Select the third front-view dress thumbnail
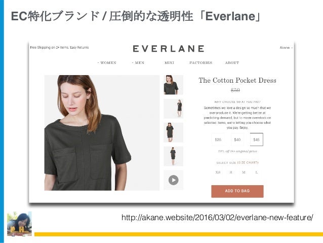This screenshot has height=243, width=323. 174,132
